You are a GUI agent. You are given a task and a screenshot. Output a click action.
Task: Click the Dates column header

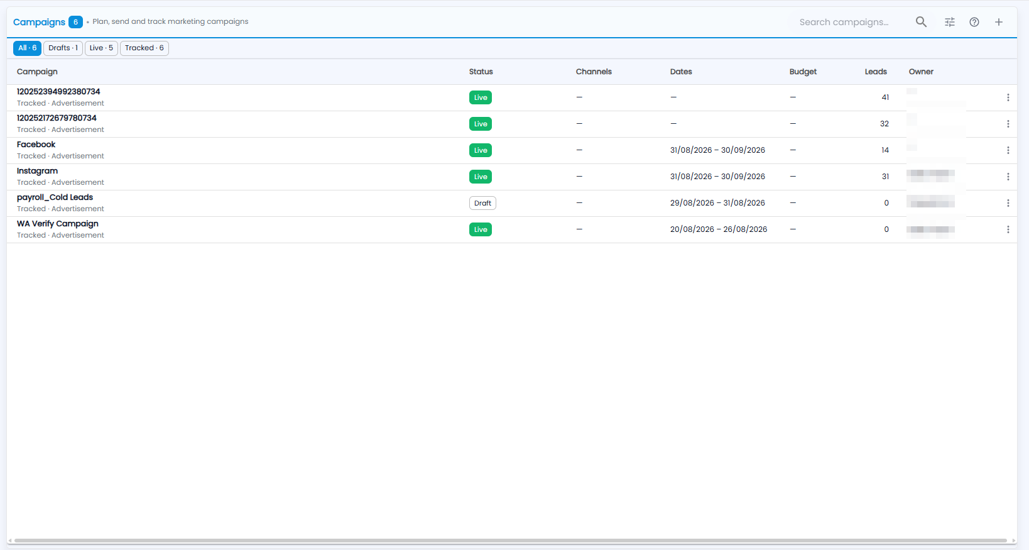click(681, 72)
